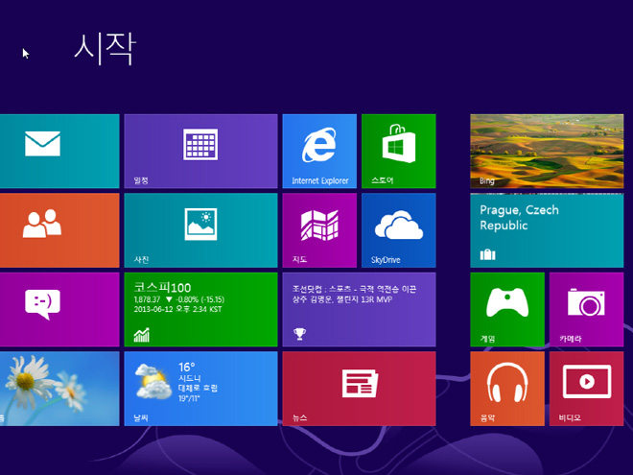This screenshot has width=633, height=475.
Task: Open the People tile with two figures
Action: tap(59, 230)
